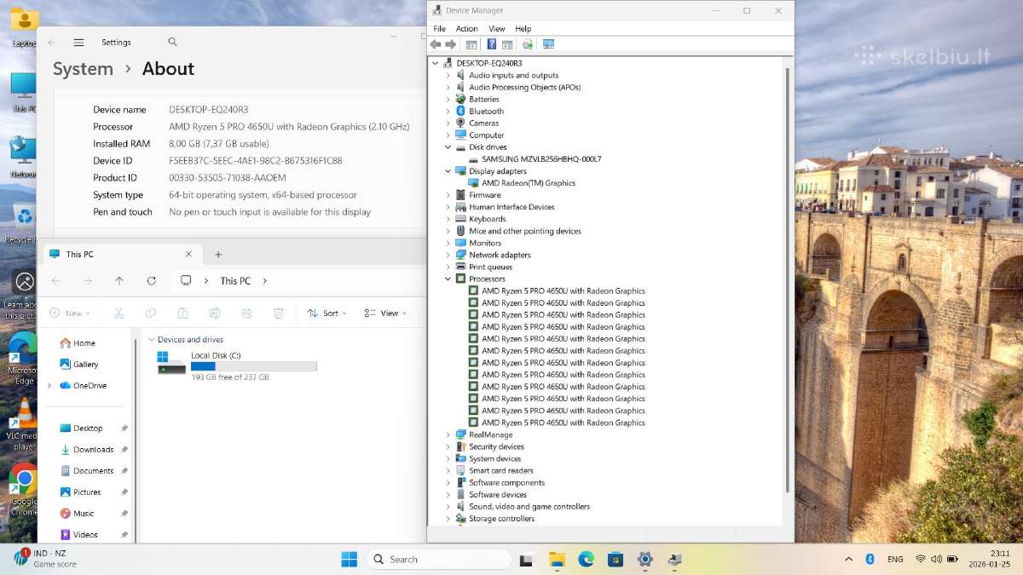Viewport: 1023px width, 575px height.
Task: Select SAMSUNG MZVLB256HBHQ-000L7 disk drive
Action: tap(535, 159)
